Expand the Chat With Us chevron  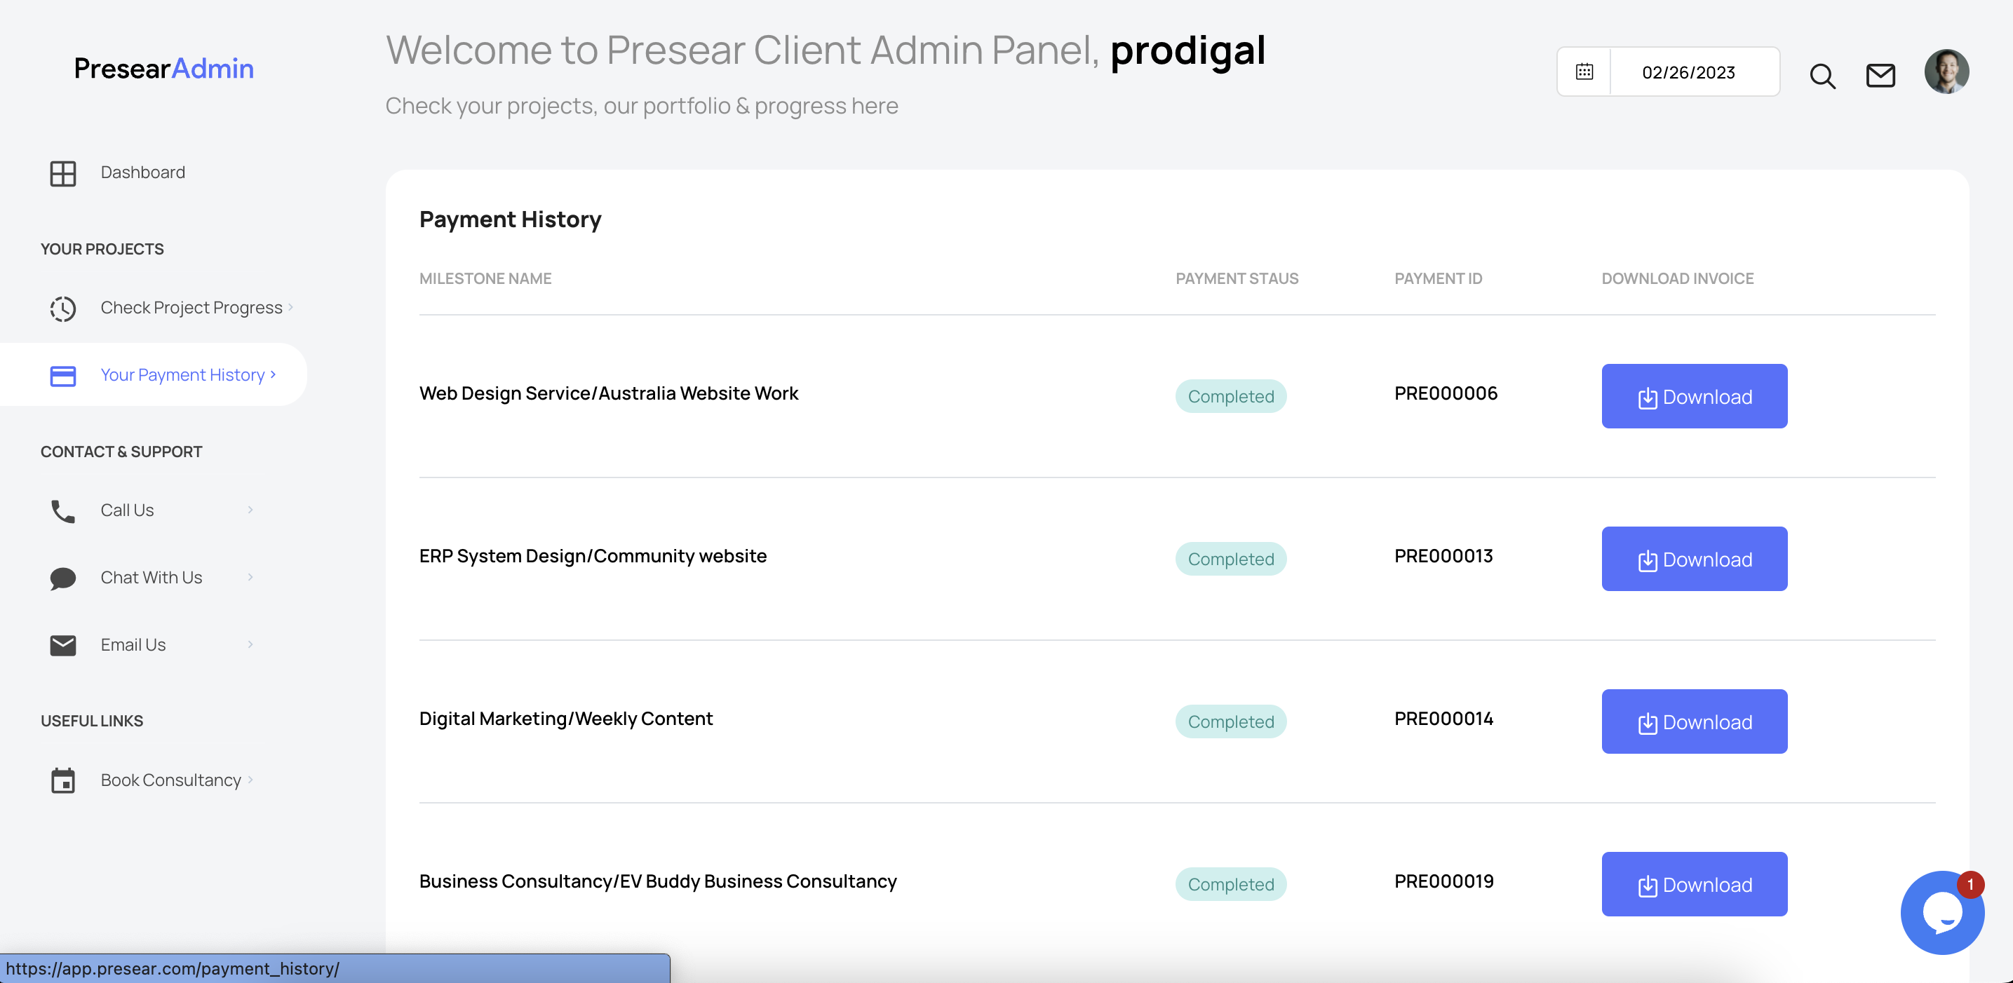tap(250, 576)
